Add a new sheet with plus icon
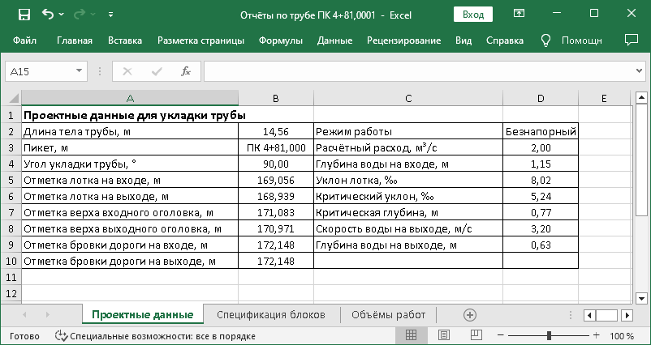Screen dimensions: 651x345 tap(469, 315)
